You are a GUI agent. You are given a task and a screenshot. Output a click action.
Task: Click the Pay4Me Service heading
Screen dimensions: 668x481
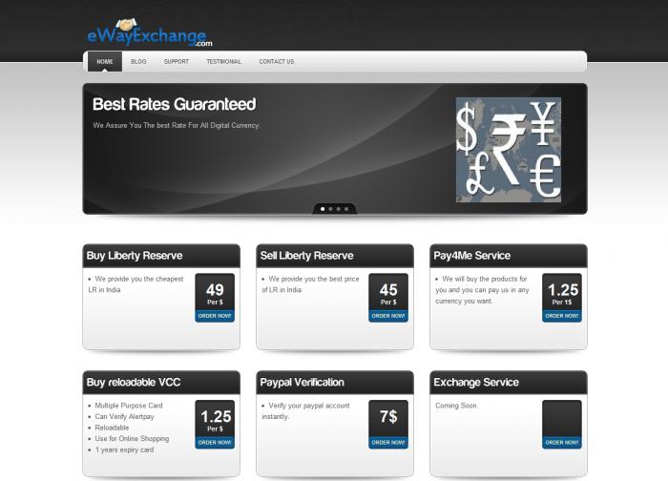[472, 256]
